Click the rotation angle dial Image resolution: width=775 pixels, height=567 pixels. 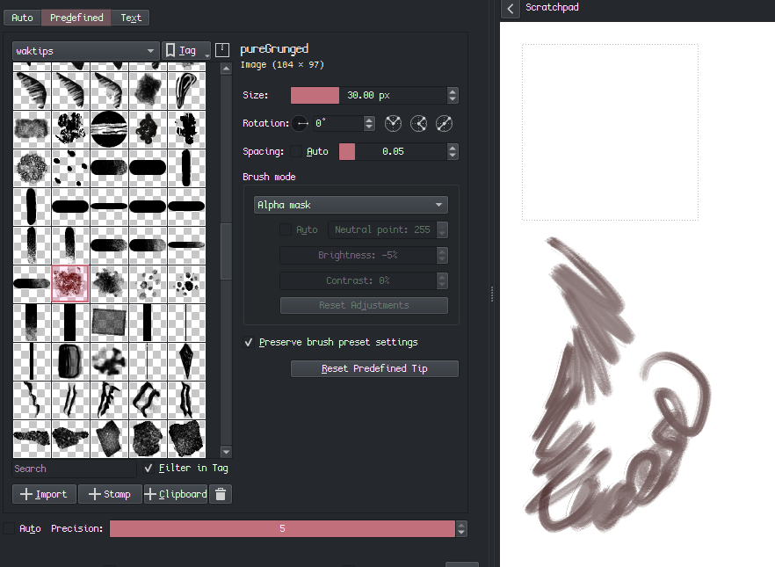tap(300, 124)
